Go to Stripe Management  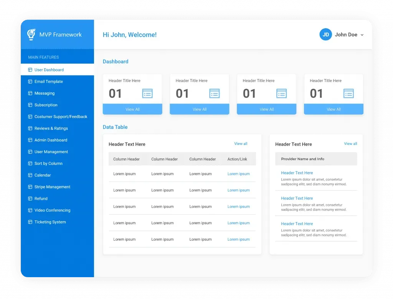(58, 187)
